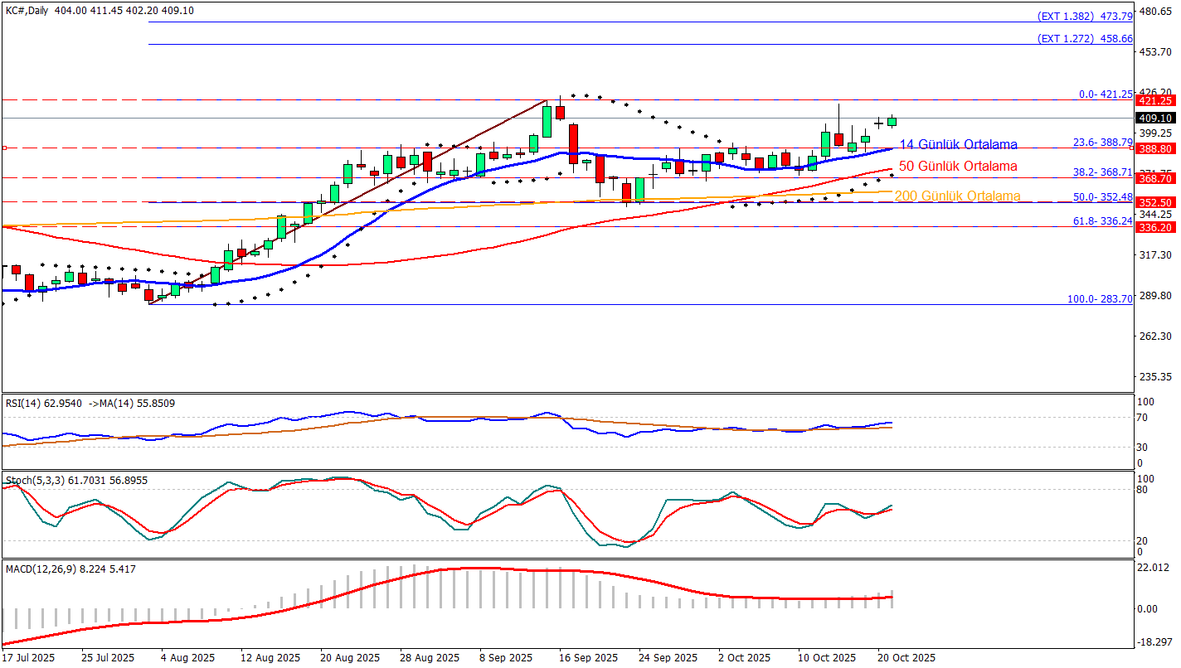Click the 100.0- 283.70 Fibonacci label
1181x668 pixels.
point(1100,299)
